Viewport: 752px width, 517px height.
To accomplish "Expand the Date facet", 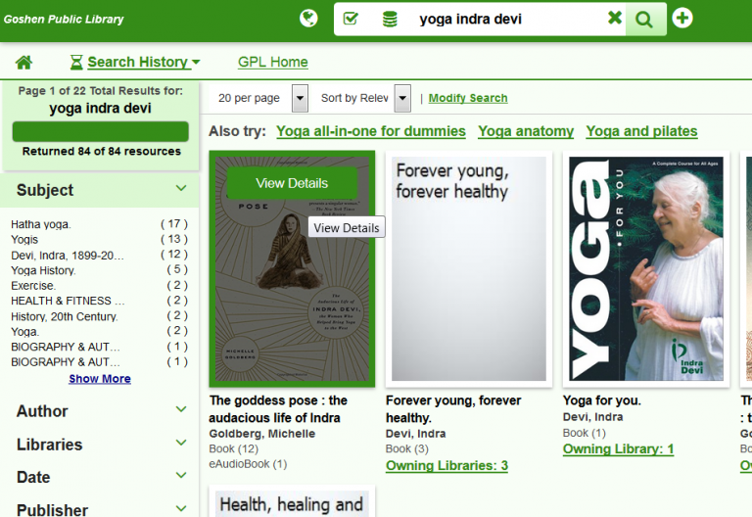I will click(181, 475).
